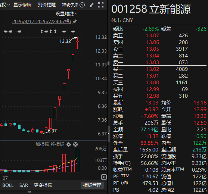Viewport: 208px width, 194px height.
Task: Click PB value 4.02
Action: coord(153,190)
